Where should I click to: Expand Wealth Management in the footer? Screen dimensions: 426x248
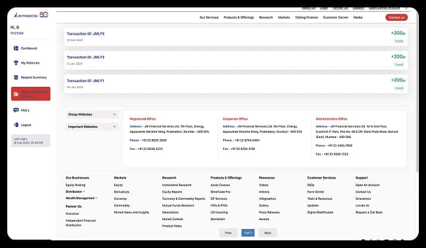(x=82, y=198)
